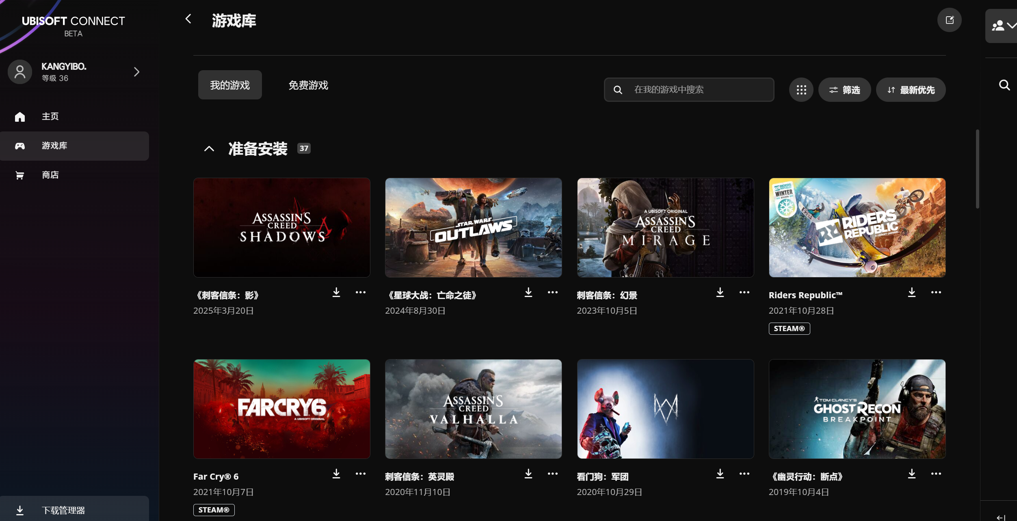
Task: Switch to the 免费游戏 tab
Action: (x=308, y=85)
